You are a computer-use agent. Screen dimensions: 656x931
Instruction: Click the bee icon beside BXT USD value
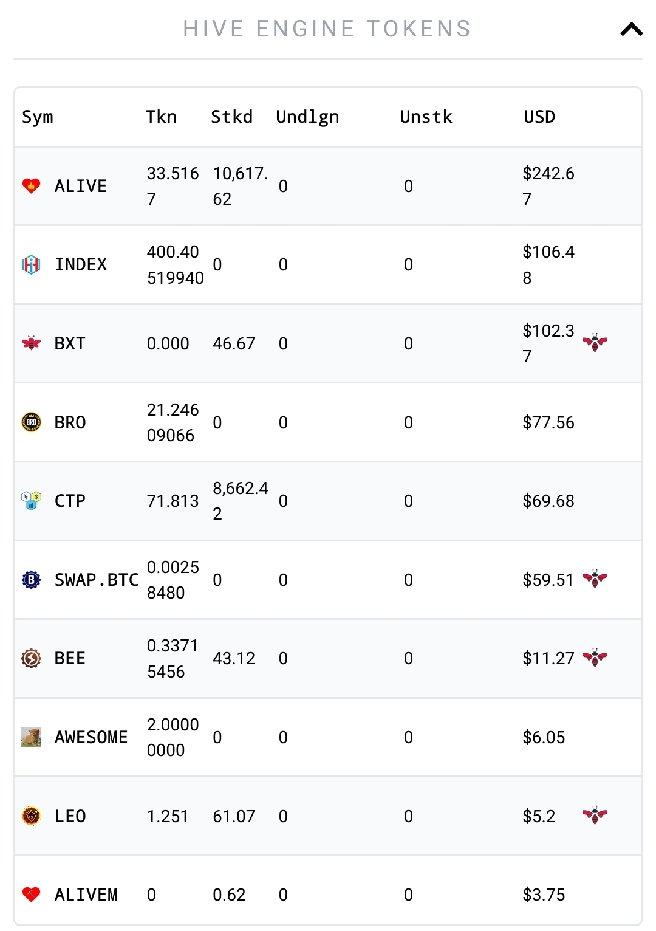point(595,343)
